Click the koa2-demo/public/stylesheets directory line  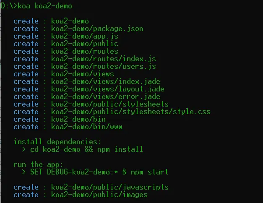[110, 104]
